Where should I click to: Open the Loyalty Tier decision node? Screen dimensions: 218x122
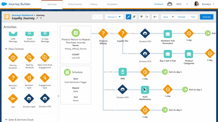pyautogui.click(x=123, y=33)
